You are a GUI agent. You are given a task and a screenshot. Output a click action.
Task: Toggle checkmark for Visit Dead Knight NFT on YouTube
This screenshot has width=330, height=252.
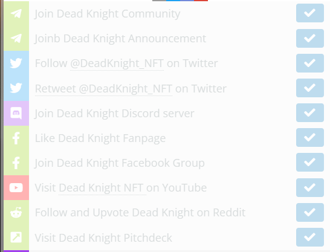pyautogui.click(x=310, y=187)
